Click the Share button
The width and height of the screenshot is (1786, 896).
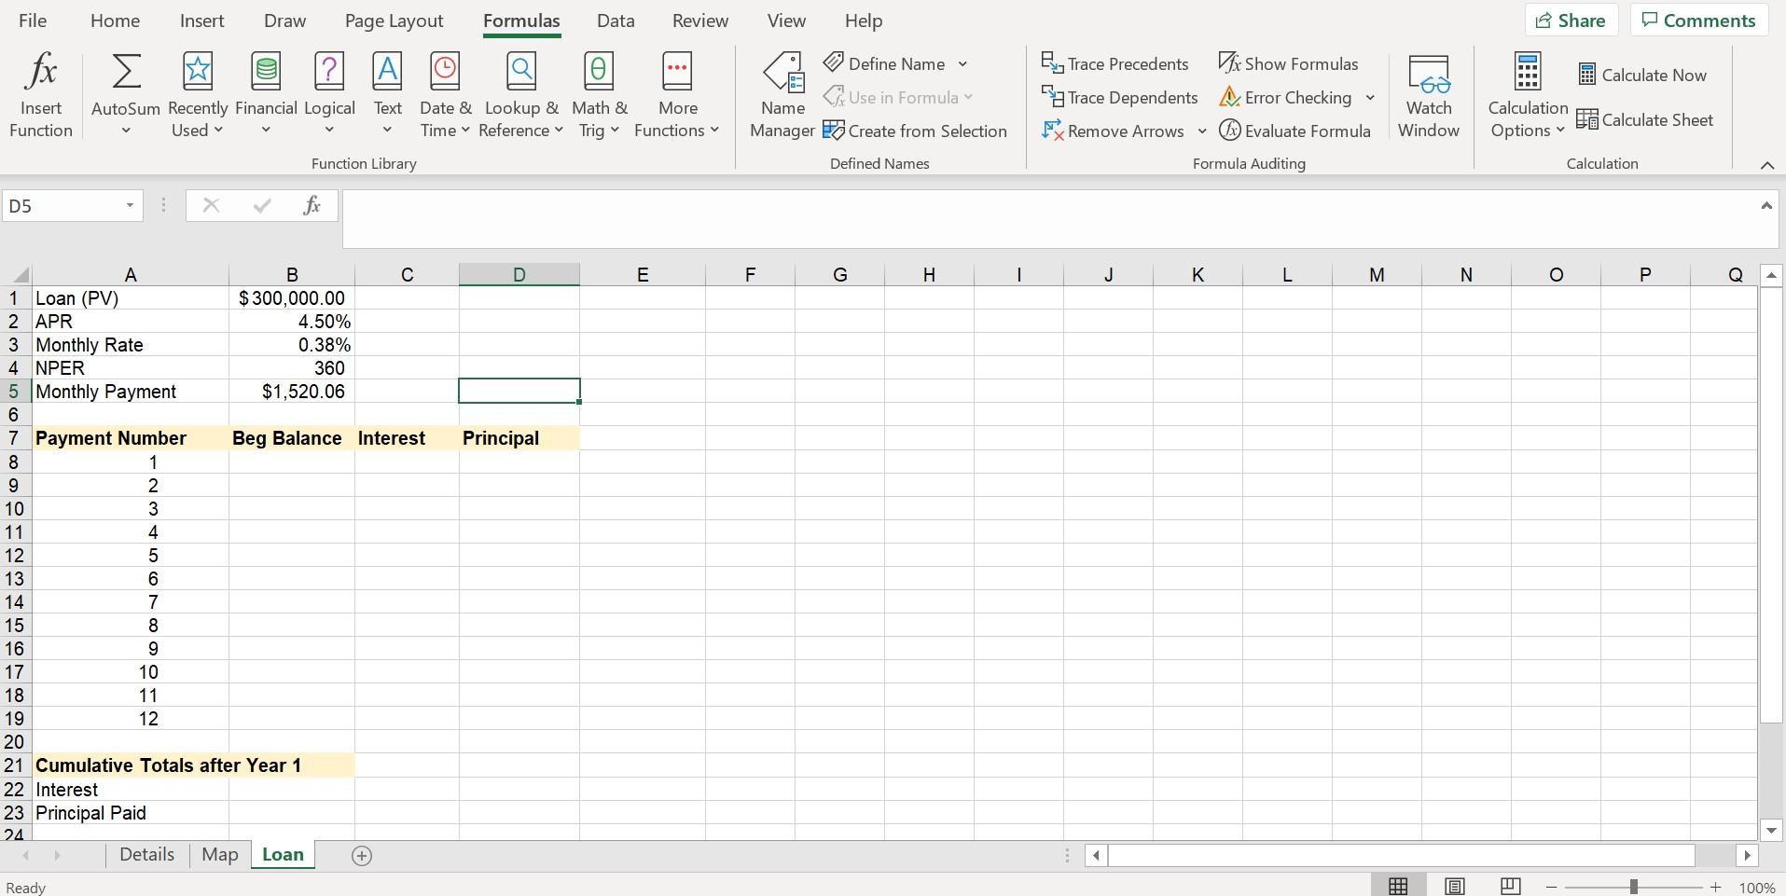(1571, 21)
